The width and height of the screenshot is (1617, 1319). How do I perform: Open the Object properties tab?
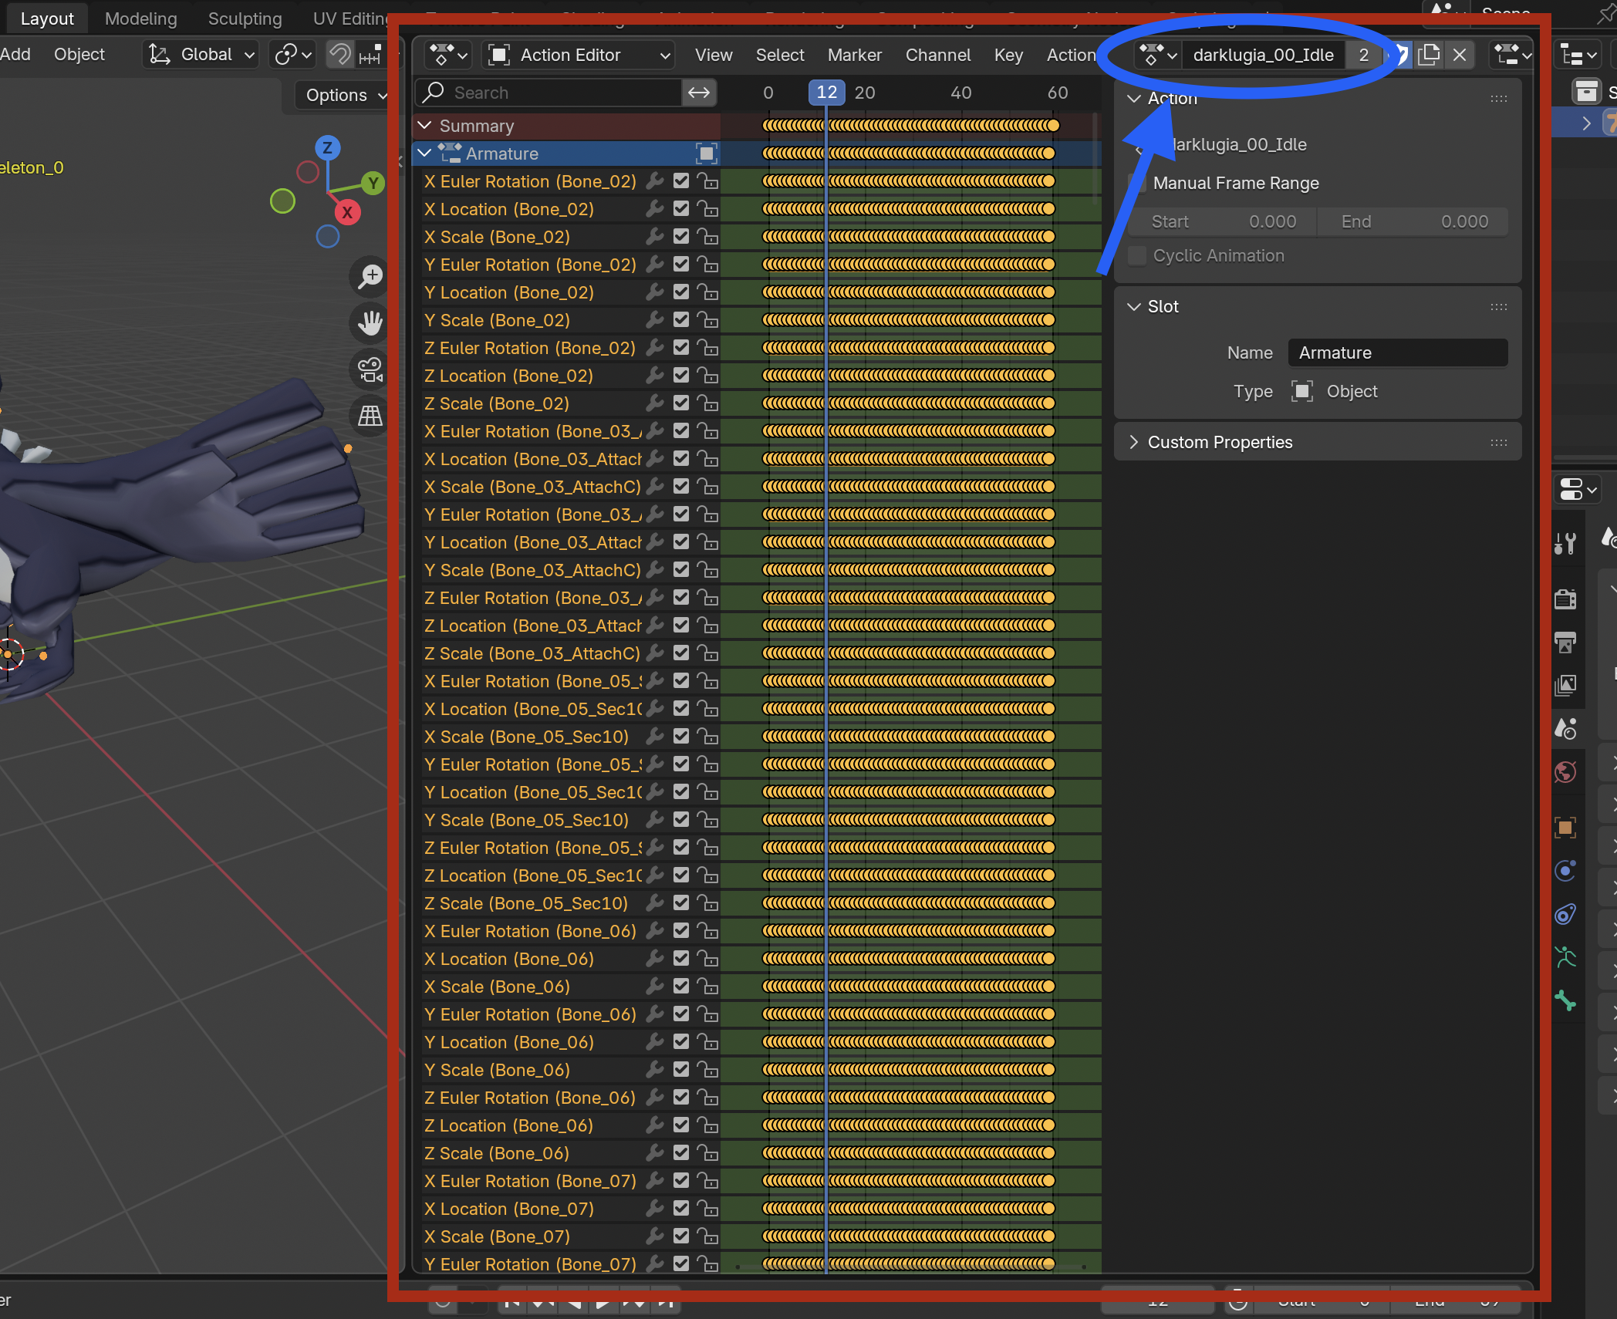point(1566,828)
